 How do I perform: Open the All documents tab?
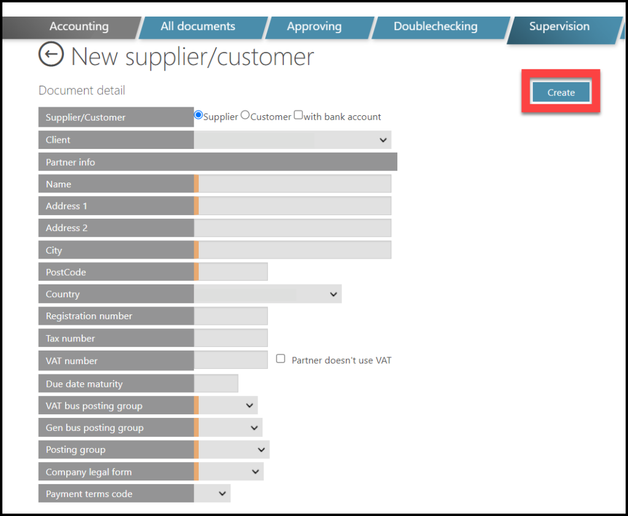(x=197, y=27)
